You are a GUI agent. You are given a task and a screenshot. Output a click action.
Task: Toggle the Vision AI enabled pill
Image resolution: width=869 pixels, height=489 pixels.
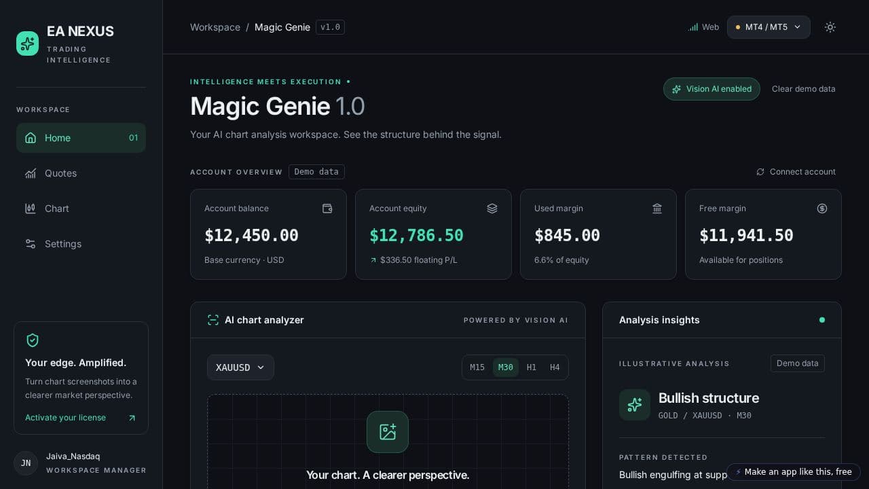[711, 89]
